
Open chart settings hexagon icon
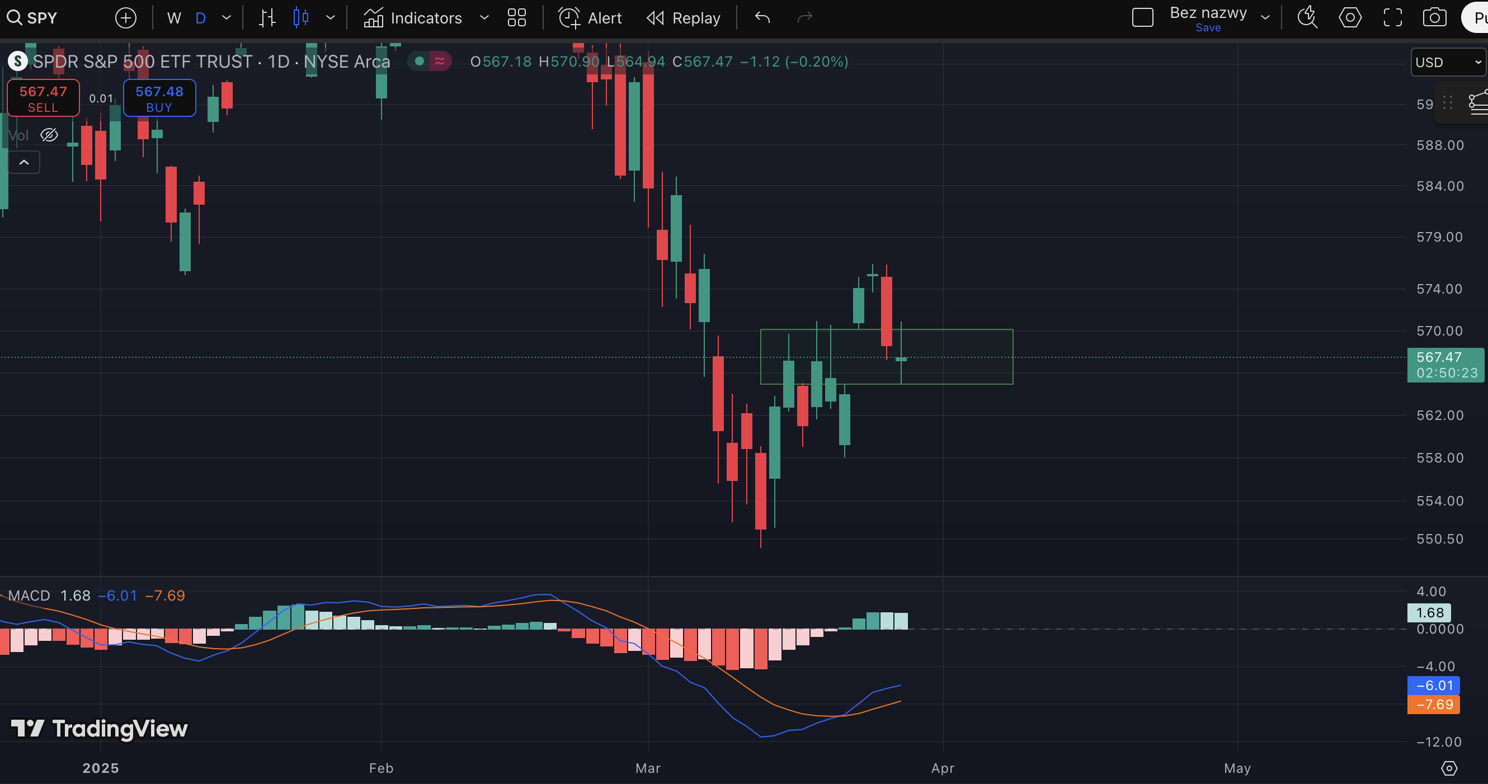[1350, 18]
